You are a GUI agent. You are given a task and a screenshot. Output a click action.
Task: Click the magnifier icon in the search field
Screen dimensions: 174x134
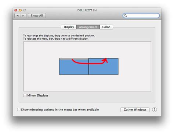(126, 15)
